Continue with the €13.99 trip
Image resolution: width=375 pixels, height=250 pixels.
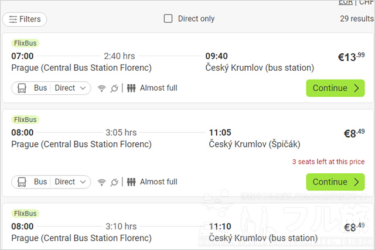[x=335, y=88]
